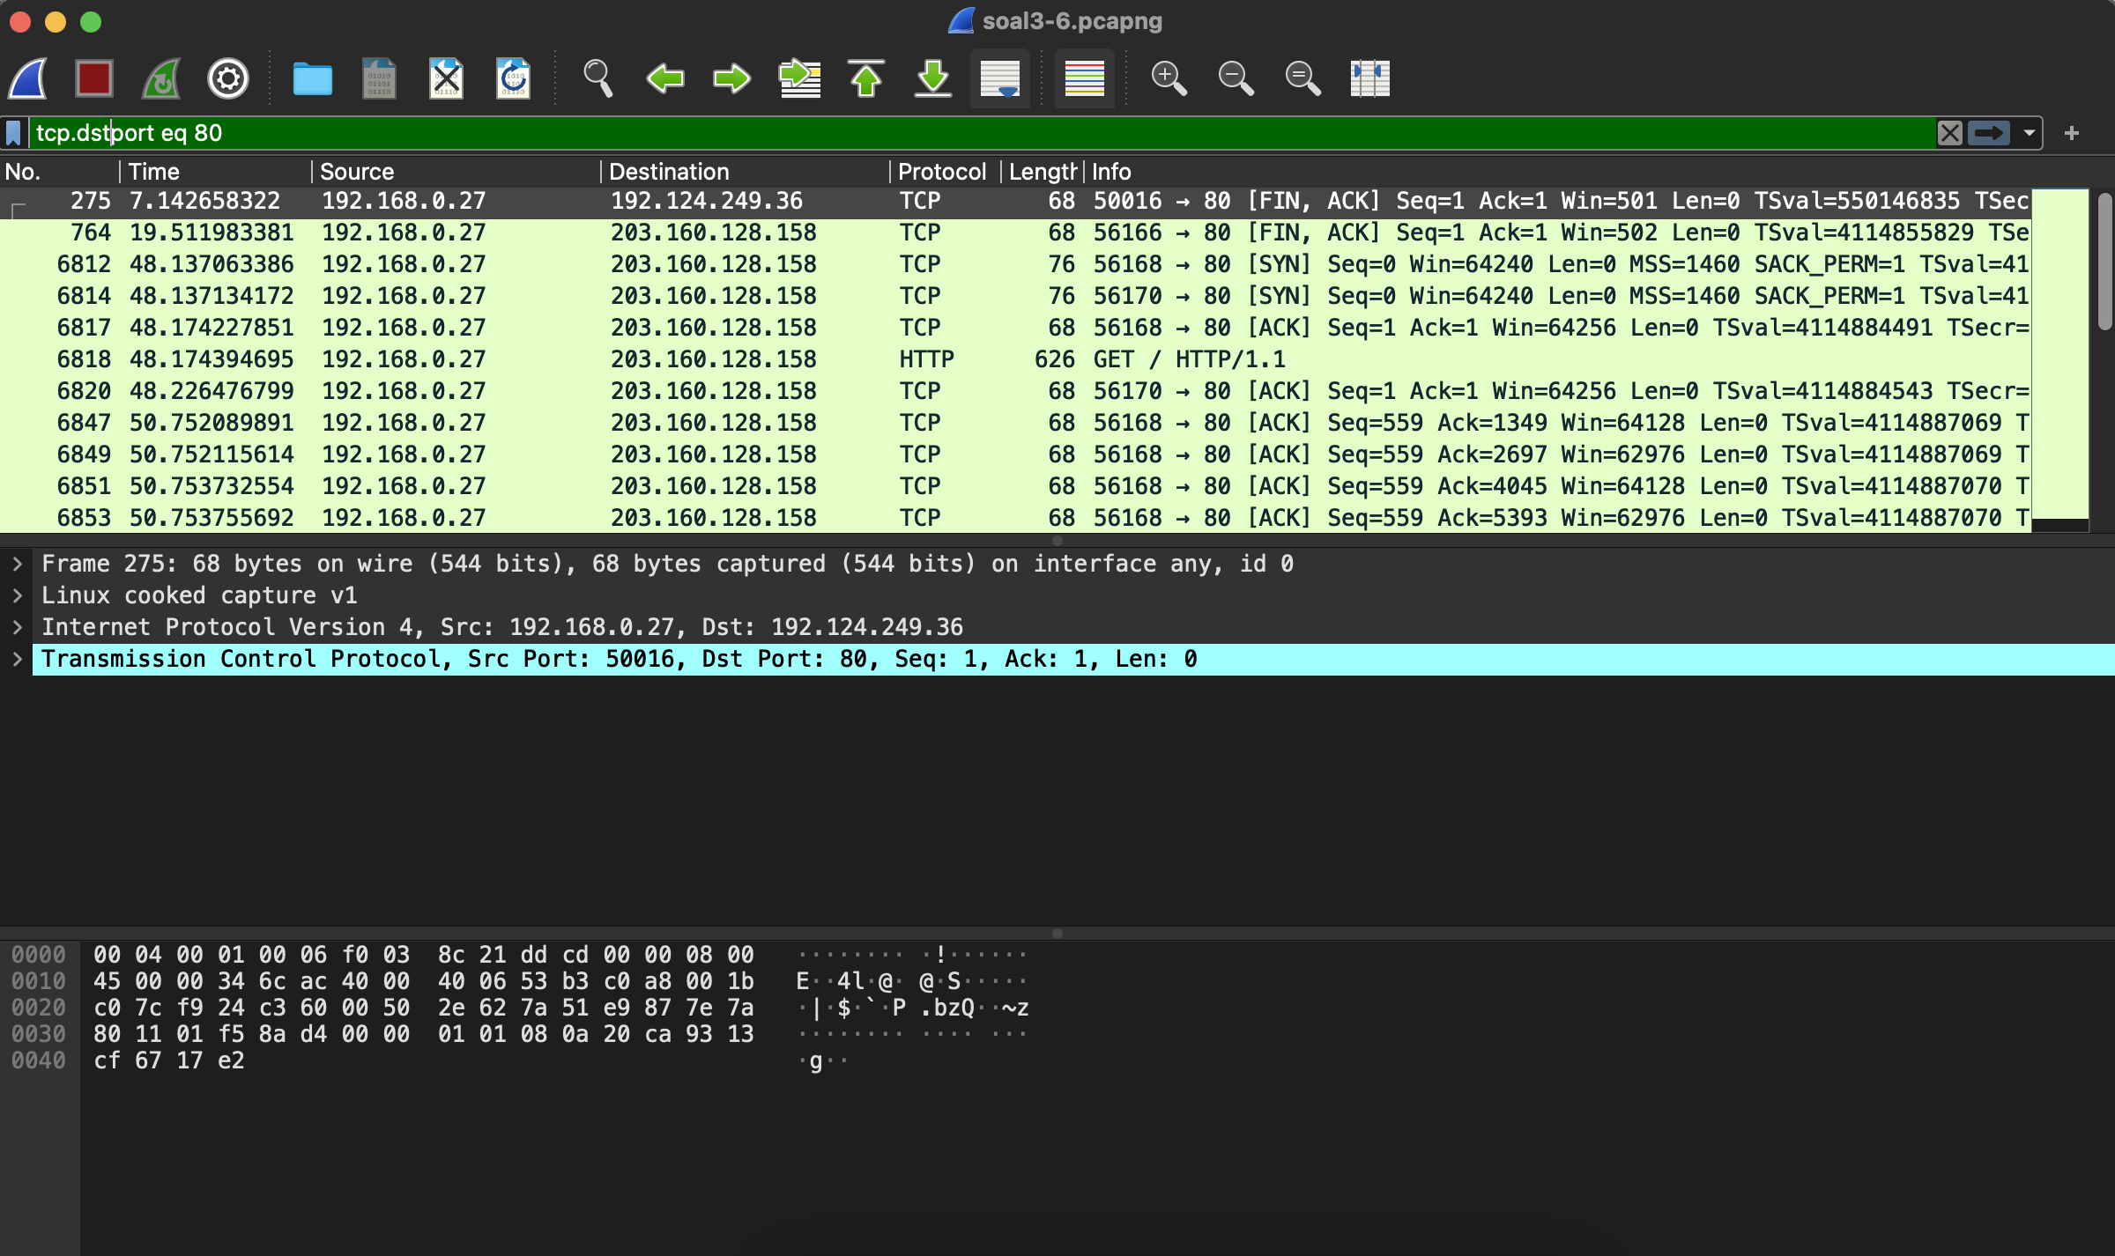This screenshot has width=2115, height=1256.
Task: Zoom in on the packet list
Action: [1169, 78]
